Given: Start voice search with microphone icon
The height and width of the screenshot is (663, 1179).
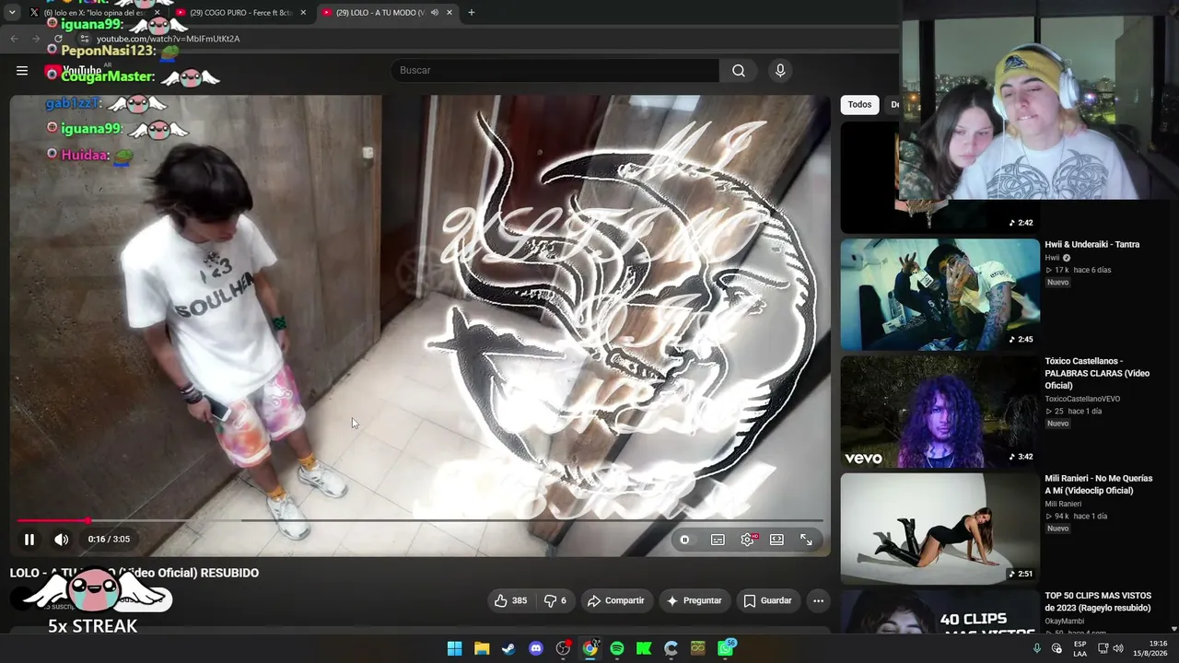Looking at the screenshot, I should [780, 70].
